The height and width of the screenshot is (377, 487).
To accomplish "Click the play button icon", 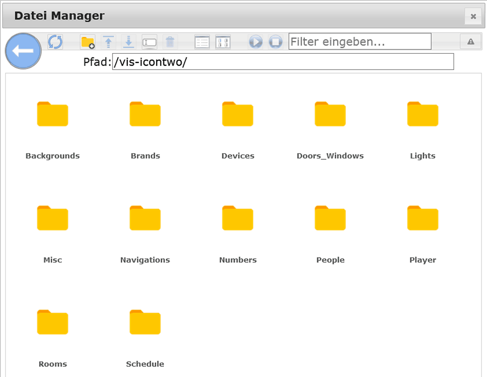I will coord(256,42).
